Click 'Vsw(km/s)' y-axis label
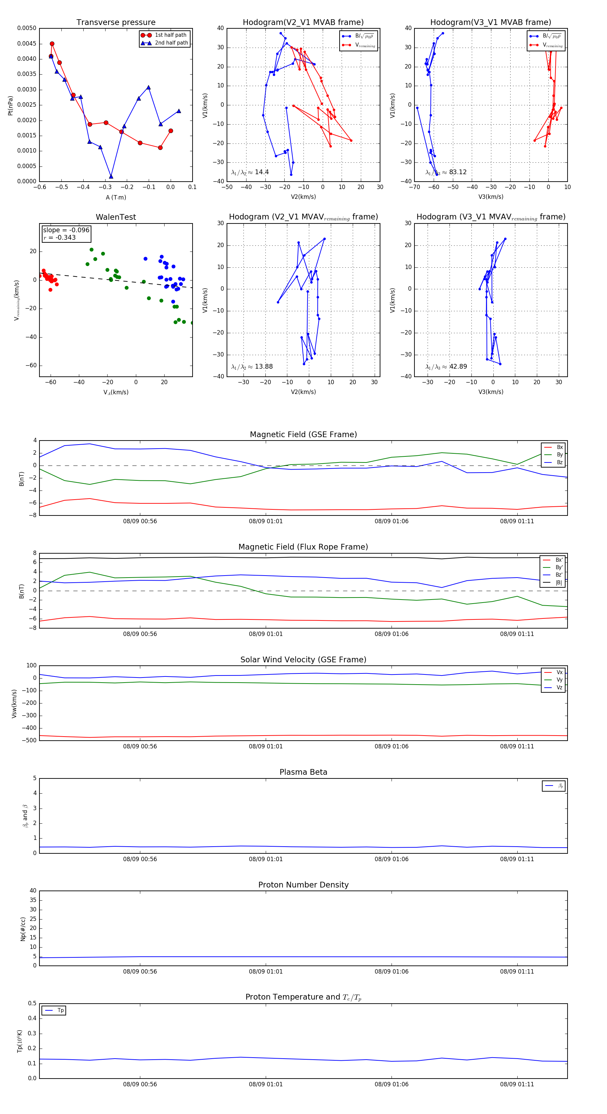Screen dimensions: 607x1114 point(14,704)
